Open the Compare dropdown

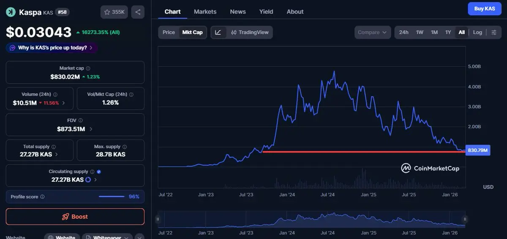pyautogui.click(x=373, y=32)
